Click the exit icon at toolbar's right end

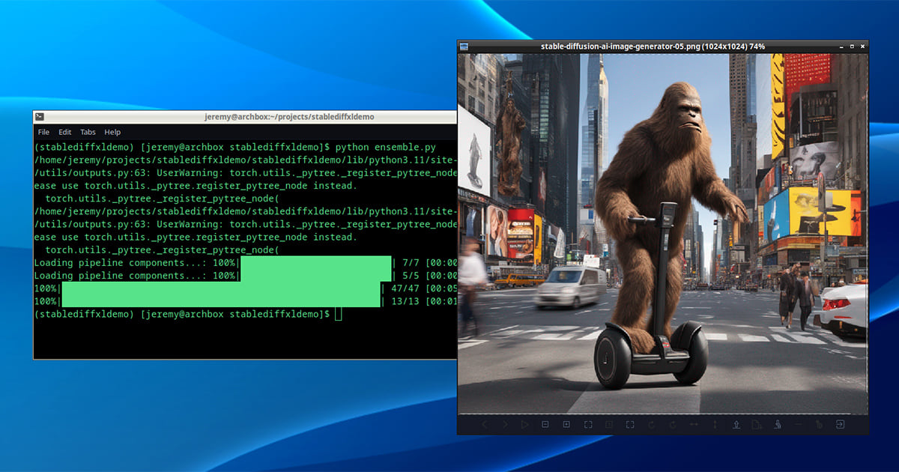pos(841,425)
